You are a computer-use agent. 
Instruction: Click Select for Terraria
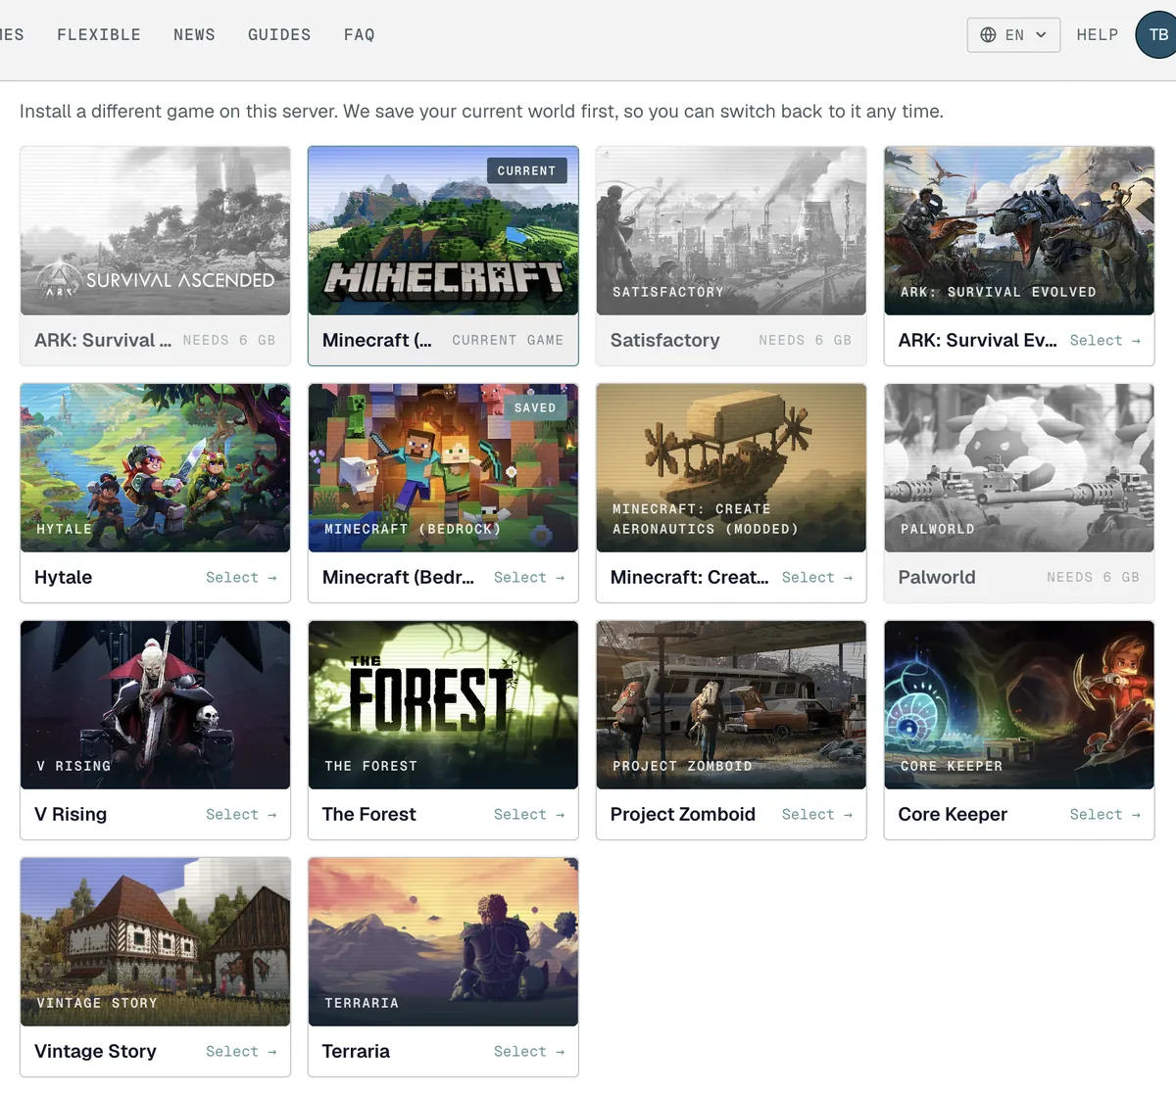(529, 1051)
